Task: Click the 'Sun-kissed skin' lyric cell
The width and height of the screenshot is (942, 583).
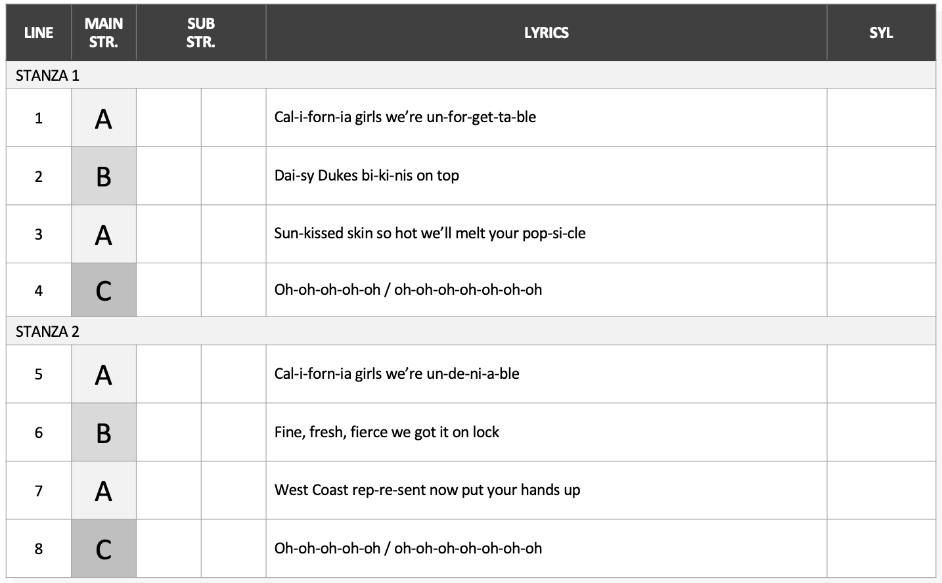Action: coord(546,234)
